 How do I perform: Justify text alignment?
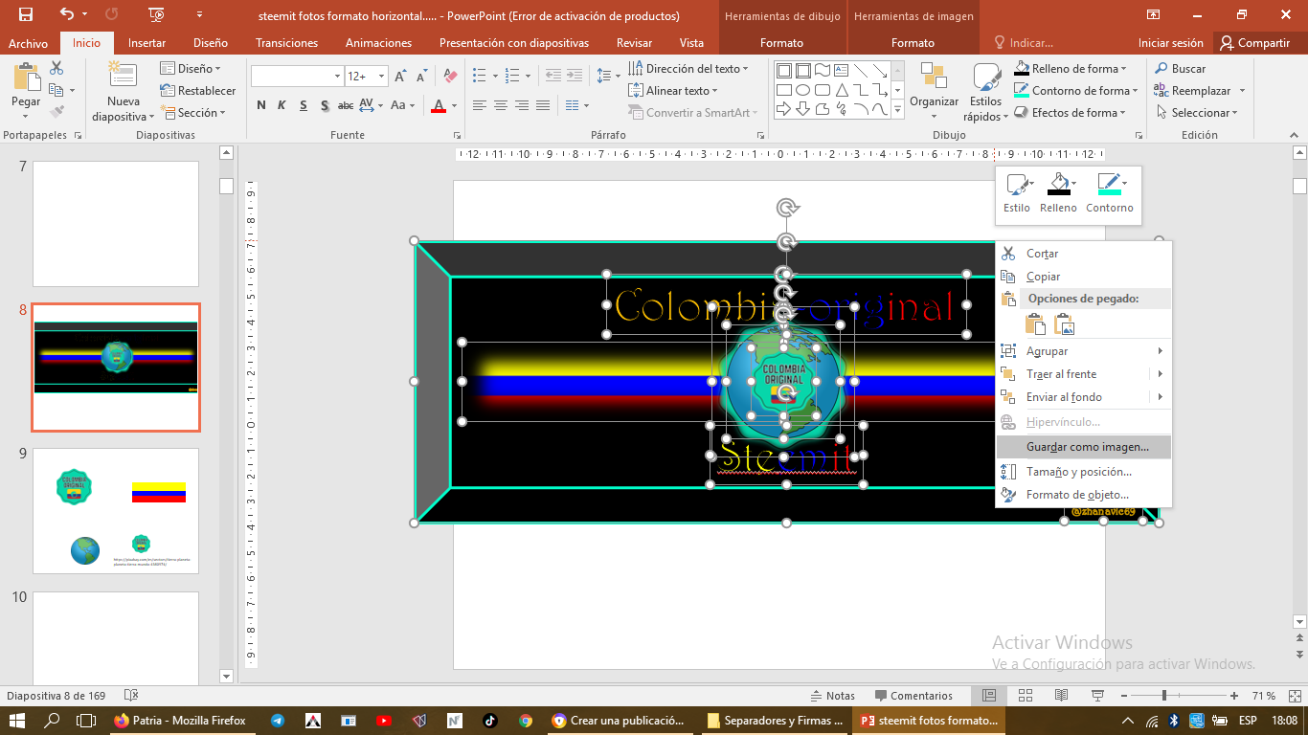tap(543, 105)
